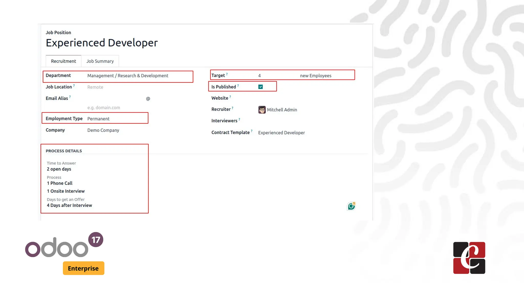
Task: Click the Target field help question mark
Action: (x=227, y=74)
